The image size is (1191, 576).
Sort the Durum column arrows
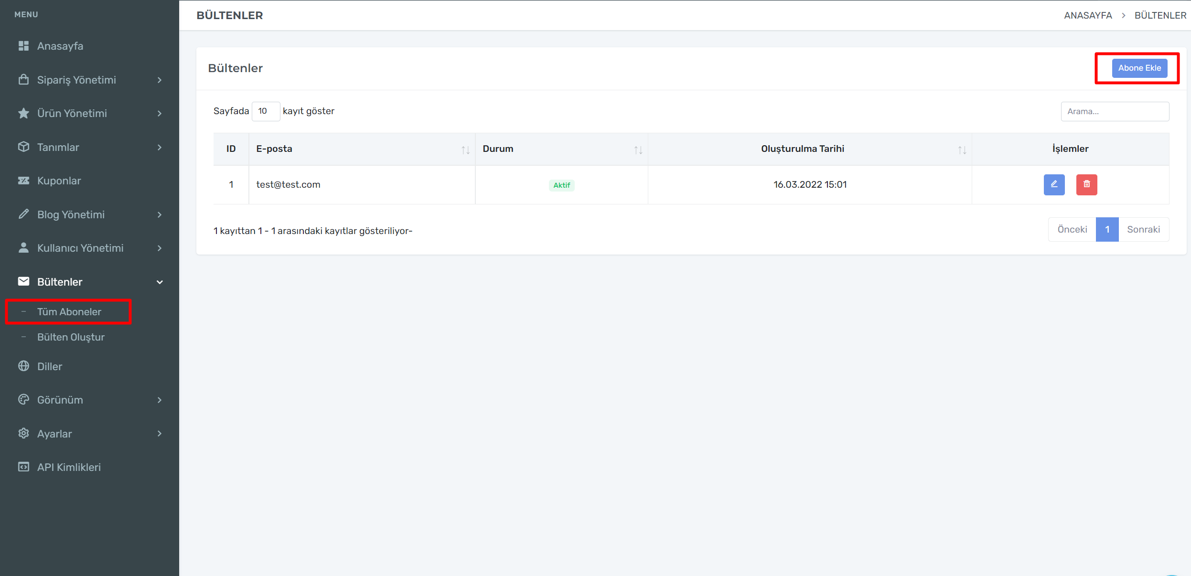pyautogui.click(x=638, y=150)
